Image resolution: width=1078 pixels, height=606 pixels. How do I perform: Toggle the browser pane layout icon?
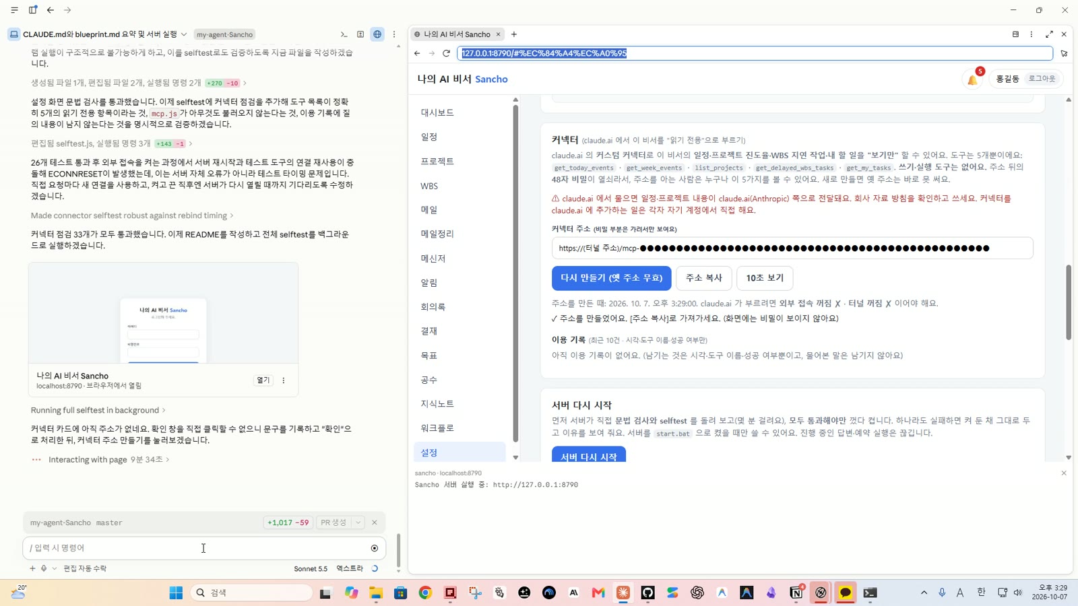1015,34
